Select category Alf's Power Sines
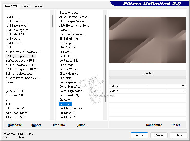This screenshot has width=190, height=141. click(x=16, y=117)
